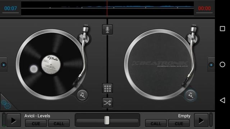Click the crossfader handle
The height and width of the screenshot is (129, 230).
point(107,120)
